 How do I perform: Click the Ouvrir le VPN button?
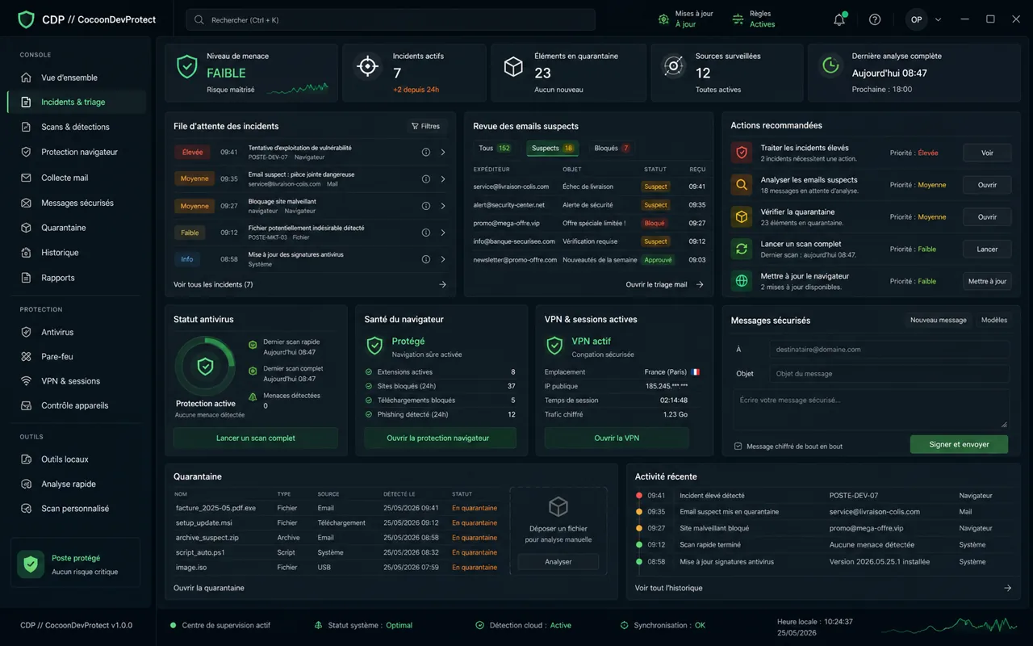(x=617, y=438)
